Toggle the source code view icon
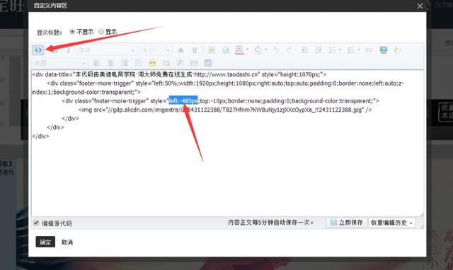This screenshot has width=453, height=270. (x=38, y=50)
